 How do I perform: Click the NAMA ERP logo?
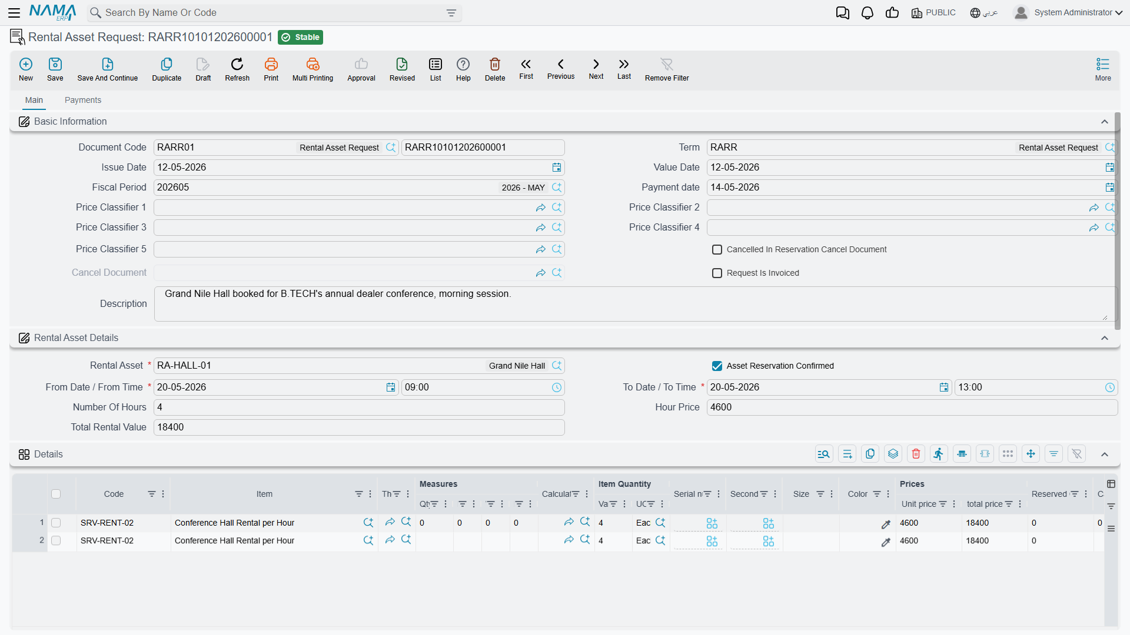pos(52,12)
